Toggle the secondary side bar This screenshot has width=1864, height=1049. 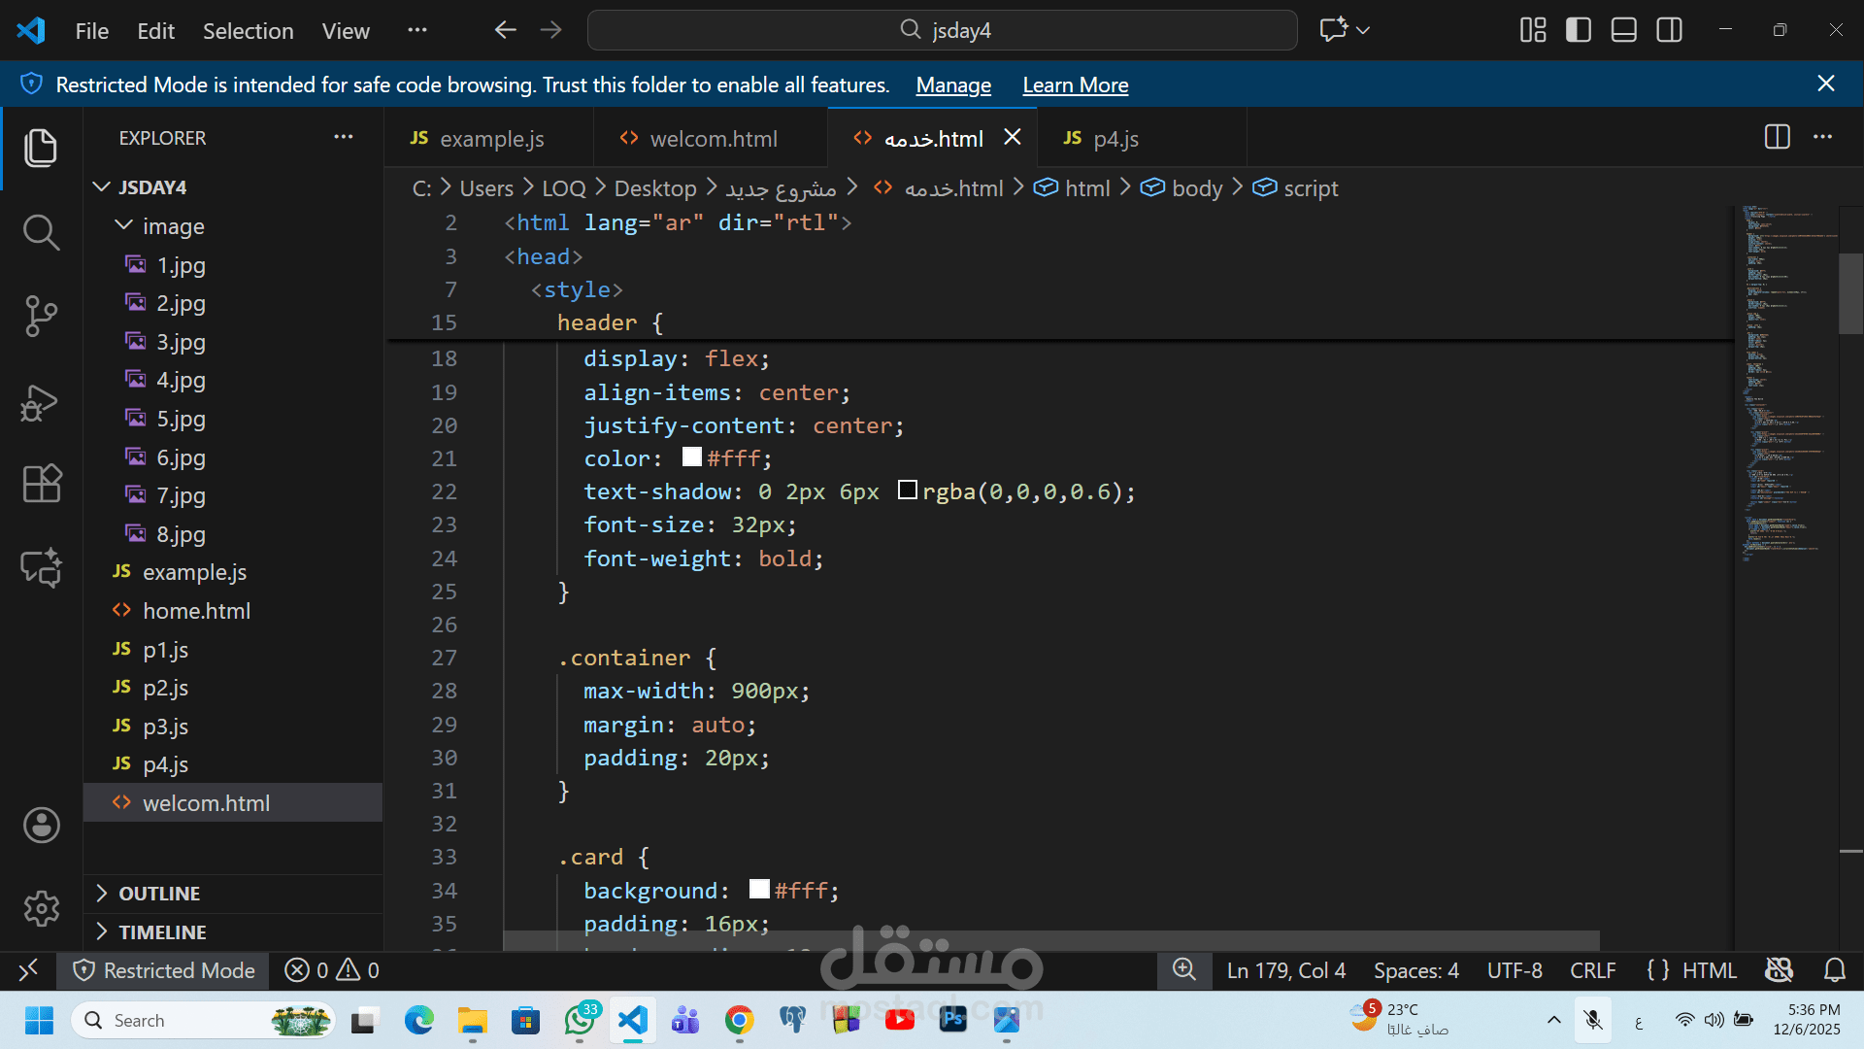pos(1670,30)
